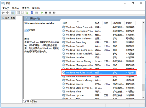Viewport: 146px width, 108px height.
Task: Sort by the 登录为 column header
Action: [x=129, y=23]
